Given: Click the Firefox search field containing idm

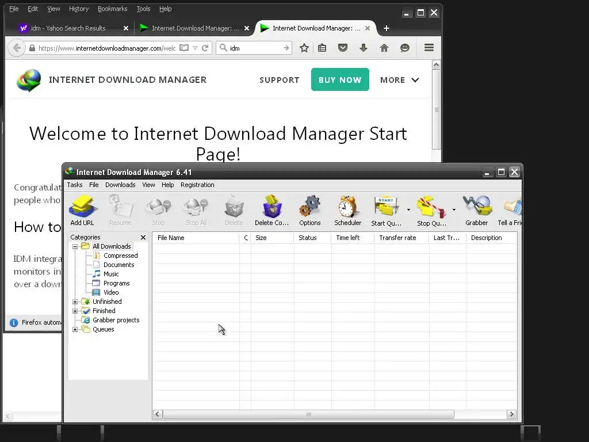Looking at the screenshot, I should click(x=254, y=48).
